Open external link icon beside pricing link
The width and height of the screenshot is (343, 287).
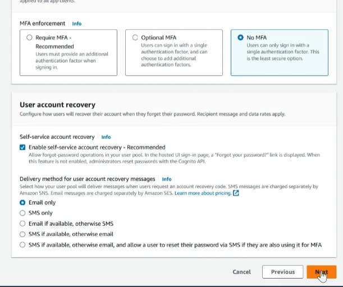236,193
